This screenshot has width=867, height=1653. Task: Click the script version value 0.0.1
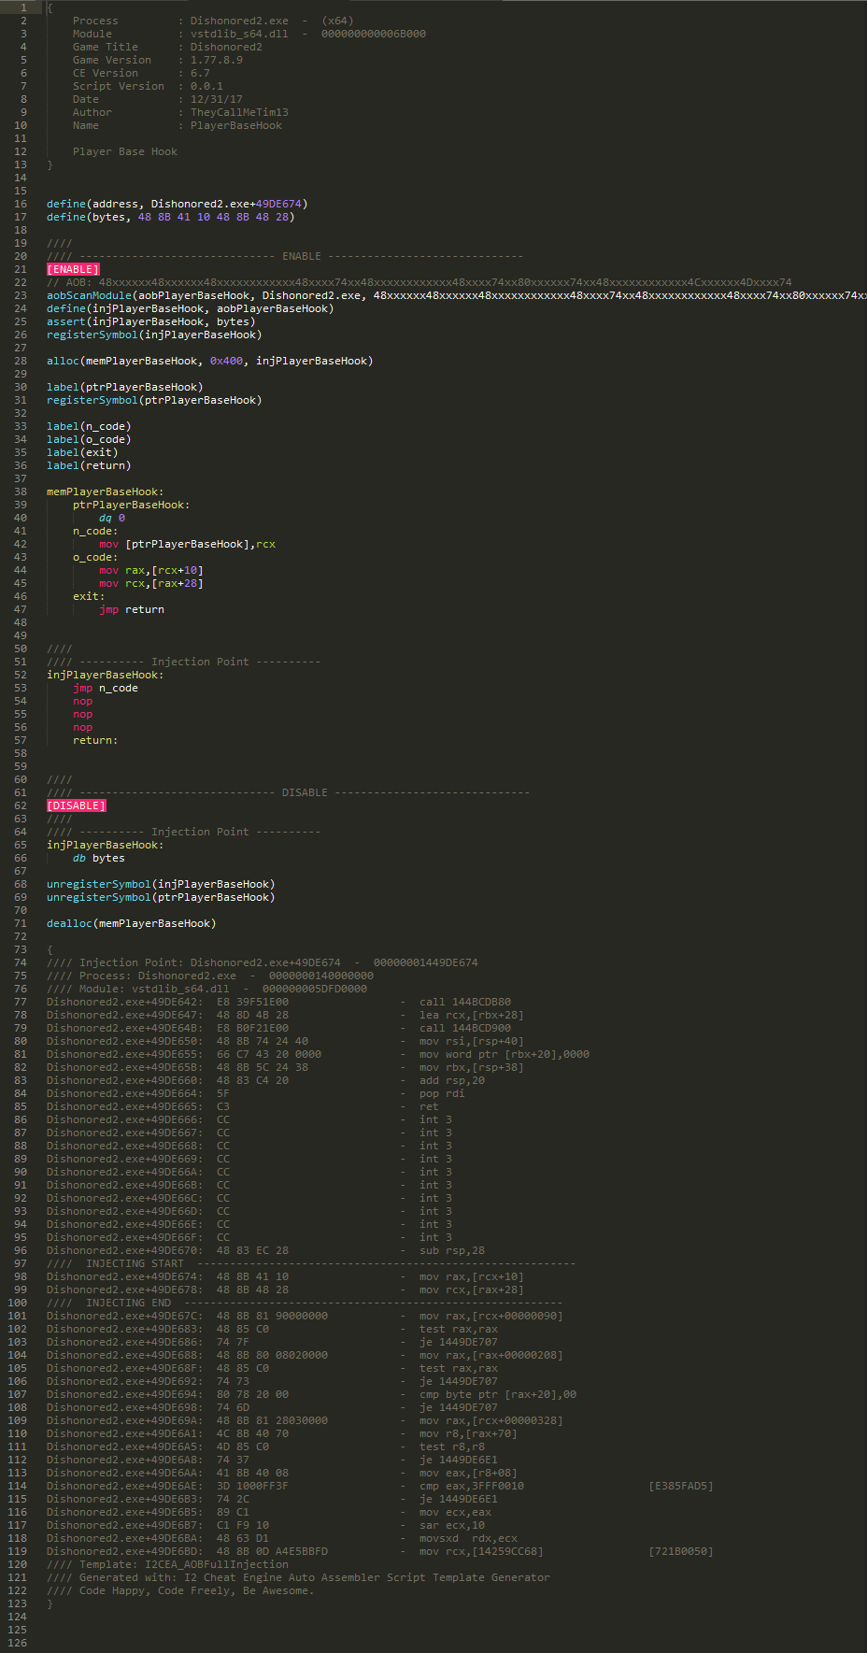pyautogui.click(x=206, y=86)
